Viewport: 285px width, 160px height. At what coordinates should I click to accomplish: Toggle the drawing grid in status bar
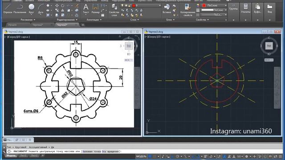(150, 156)
